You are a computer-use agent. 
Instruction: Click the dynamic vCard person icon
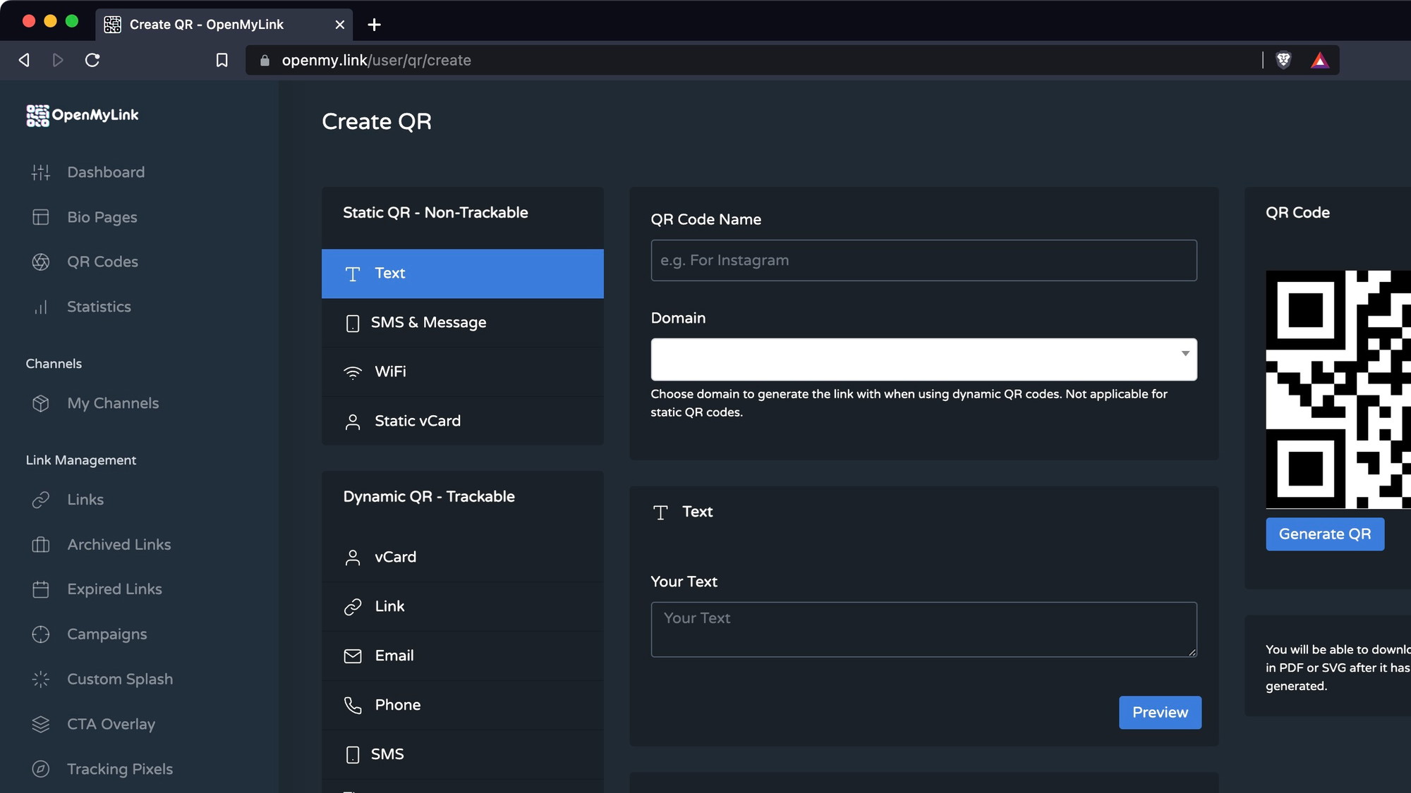coord(353,558)
